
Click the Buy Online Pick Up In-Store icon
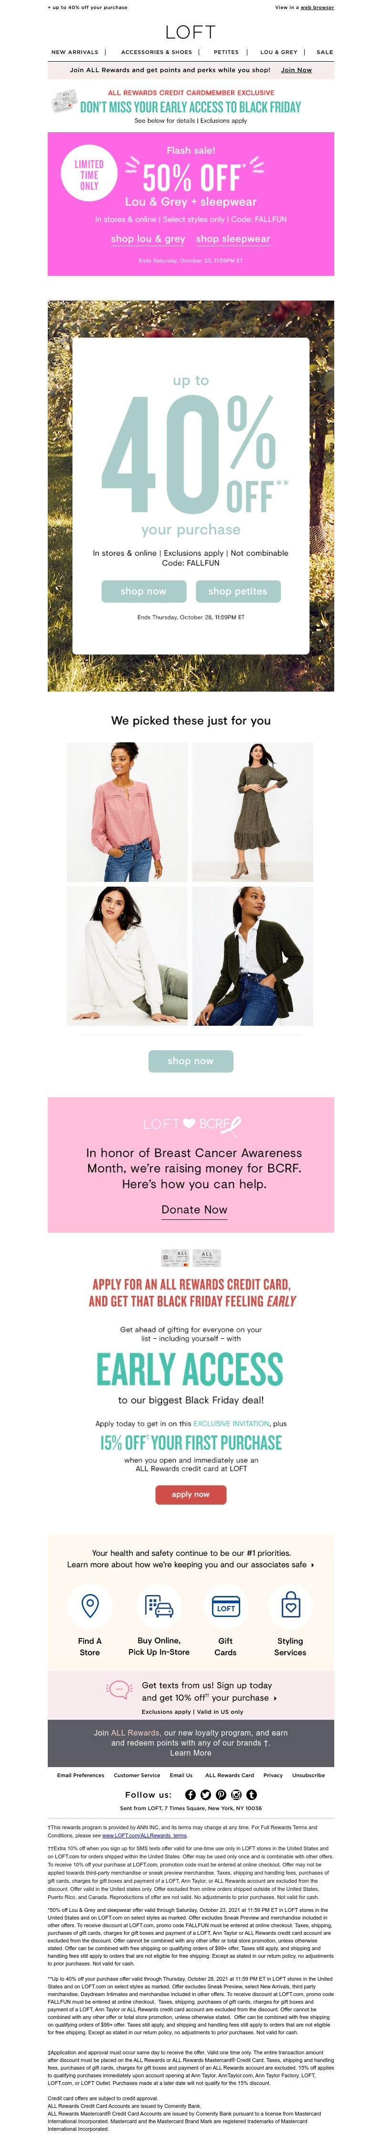click(x=158, y=1605)
